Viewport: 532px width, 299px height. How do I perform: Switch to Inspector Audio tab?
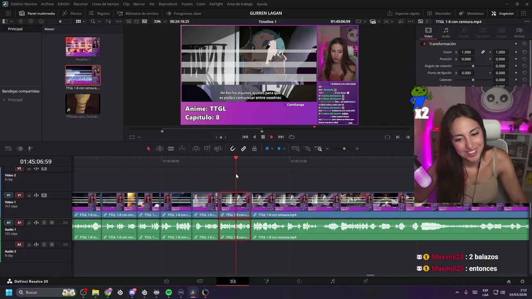coord(446,33)
